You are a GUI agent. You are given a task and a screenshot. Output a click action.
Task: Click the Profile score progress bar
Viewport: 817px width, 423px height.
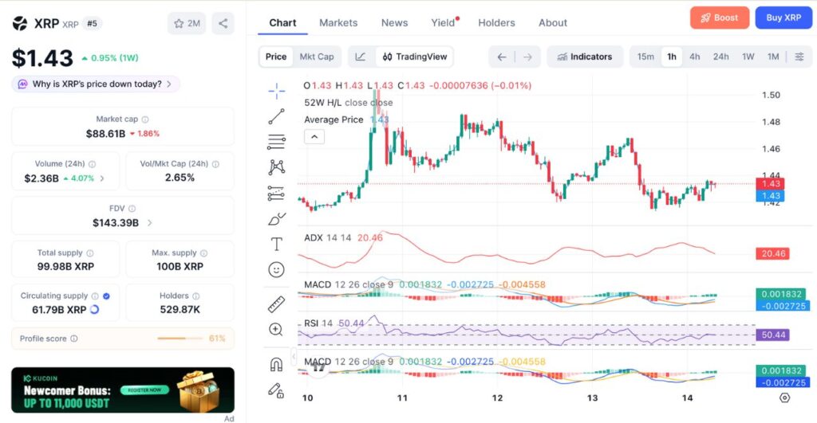(180, 339)
